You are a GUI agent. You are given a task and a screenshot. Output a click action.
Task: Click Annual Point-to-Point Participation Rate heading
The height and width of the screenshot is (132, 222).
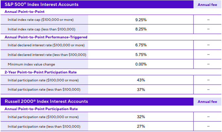click(x=41, y=109)
